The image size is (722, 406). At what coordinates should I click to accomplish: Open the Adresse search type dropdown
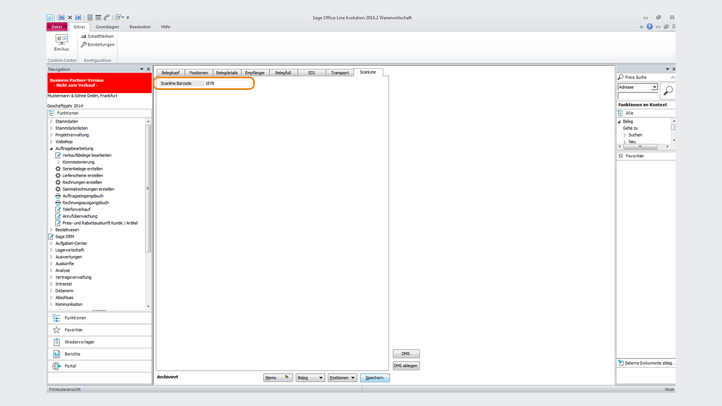(655, 87)
